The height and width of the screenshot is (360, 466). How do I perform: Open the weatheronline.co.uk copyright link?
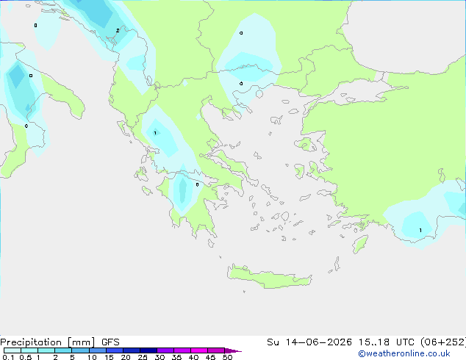tap(404, 353)
